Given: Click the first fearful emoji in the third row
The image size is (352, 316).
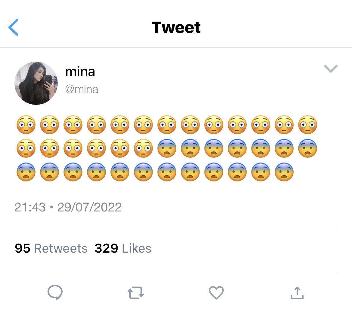Looking at the screenshot, I should (26, 172).
